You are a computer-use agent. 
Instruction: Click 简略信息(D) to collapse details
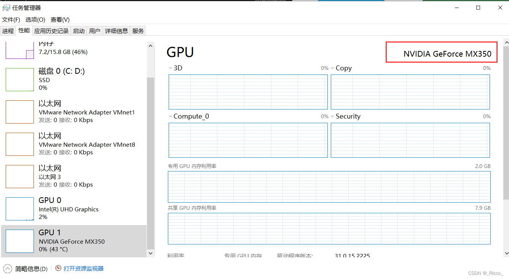(x=31, y=269)
